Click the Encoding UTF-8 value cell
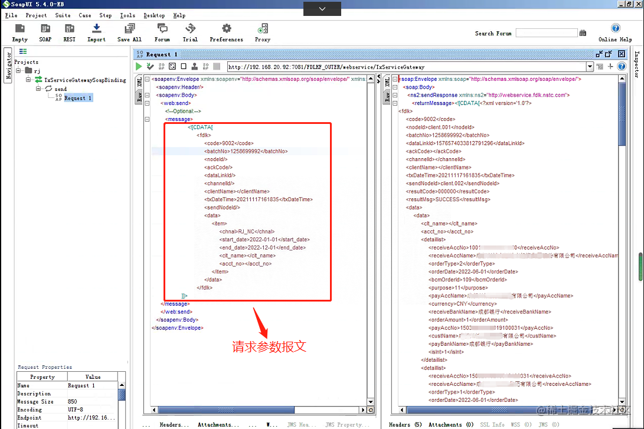 click(x=93, y=410)
